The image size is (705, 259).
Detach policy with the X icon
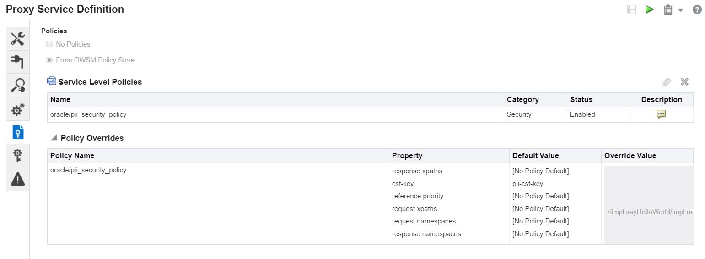[684, 82]
